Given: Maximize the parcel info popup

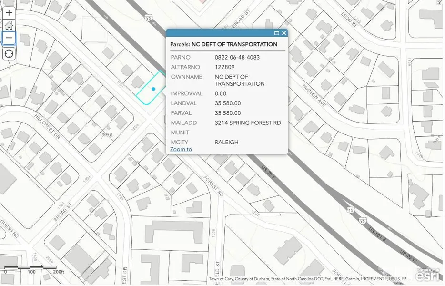Looking at the screenshot, I should 276,33.
